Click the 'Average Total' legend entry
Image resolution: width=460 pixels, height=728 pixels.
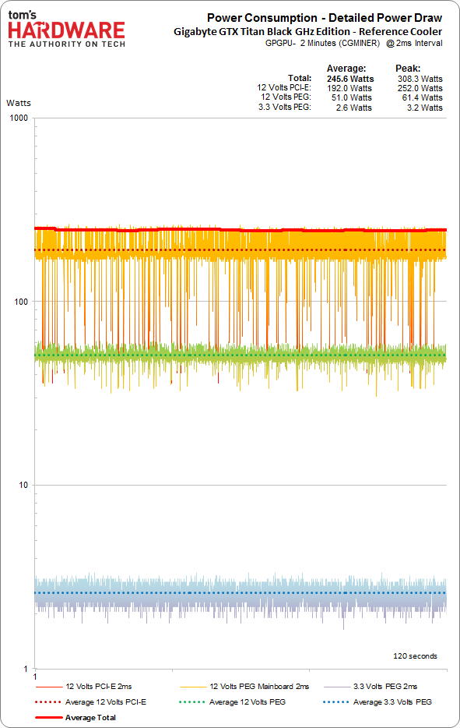(x=75, y=717)
